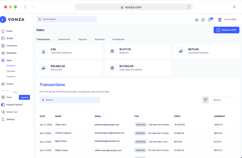Open the Home sidebar icon
Viewport: 242px width, 158px height.
click(x=3, y=31)
